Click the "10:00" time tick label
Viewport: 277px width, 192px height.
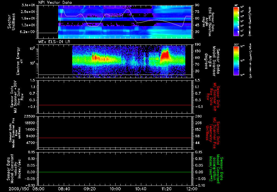point(115,189)
